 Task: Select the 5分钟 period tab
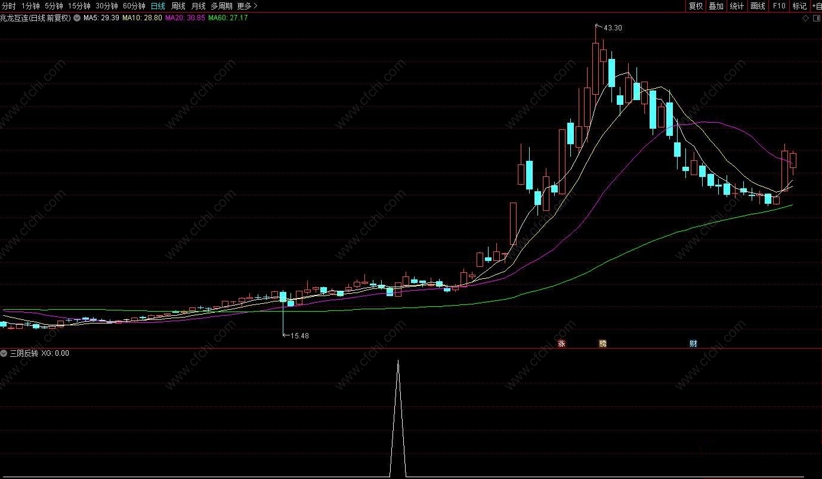(x=54, y=6)
